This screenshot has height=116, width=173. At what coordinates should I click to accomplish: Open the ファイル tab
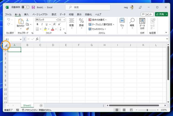pyautogui.click(x=8, y=14)
